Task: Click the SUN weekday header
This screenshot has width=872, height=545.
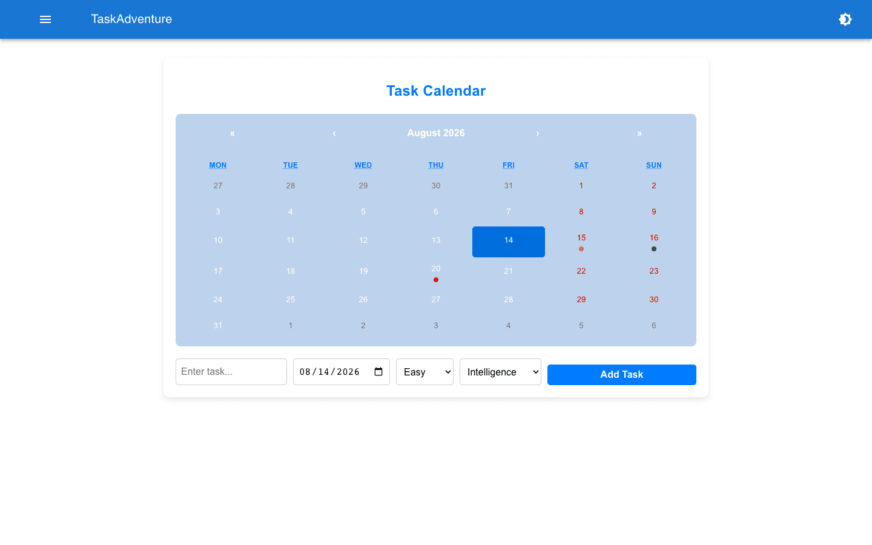Action: coord(654,165)
